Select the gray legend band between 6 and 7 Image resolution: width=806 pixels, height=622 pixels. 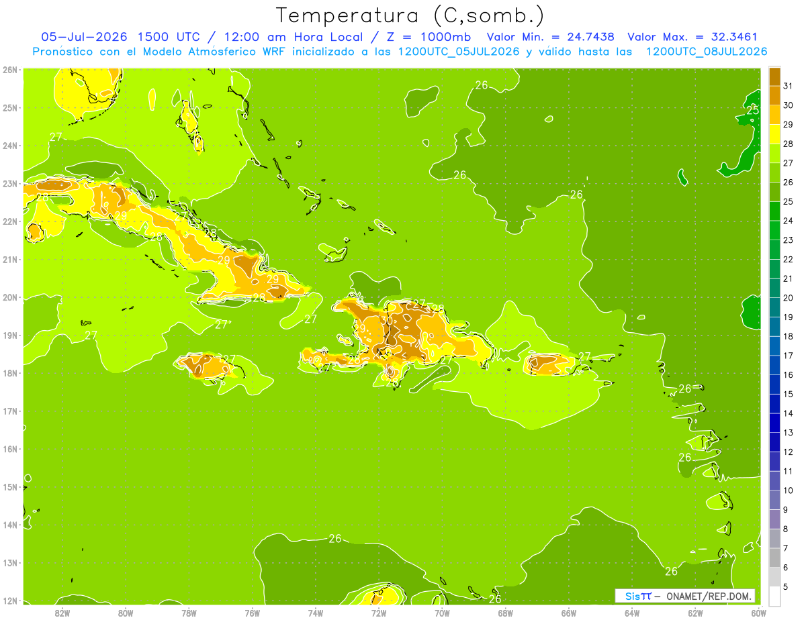pos(774,559)
